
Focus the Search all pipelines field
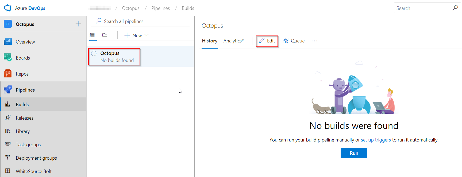click(140, 21)
